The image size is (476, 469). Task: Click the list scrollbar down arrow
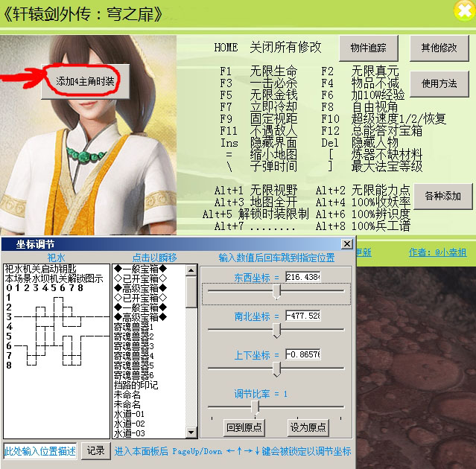191,433
